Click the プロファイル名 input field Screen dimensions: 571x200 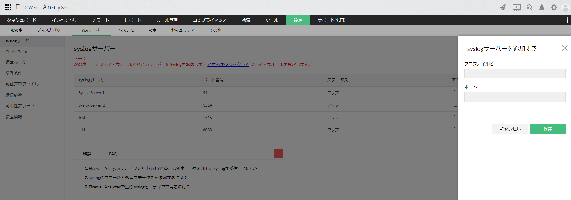tap(515, 74)
